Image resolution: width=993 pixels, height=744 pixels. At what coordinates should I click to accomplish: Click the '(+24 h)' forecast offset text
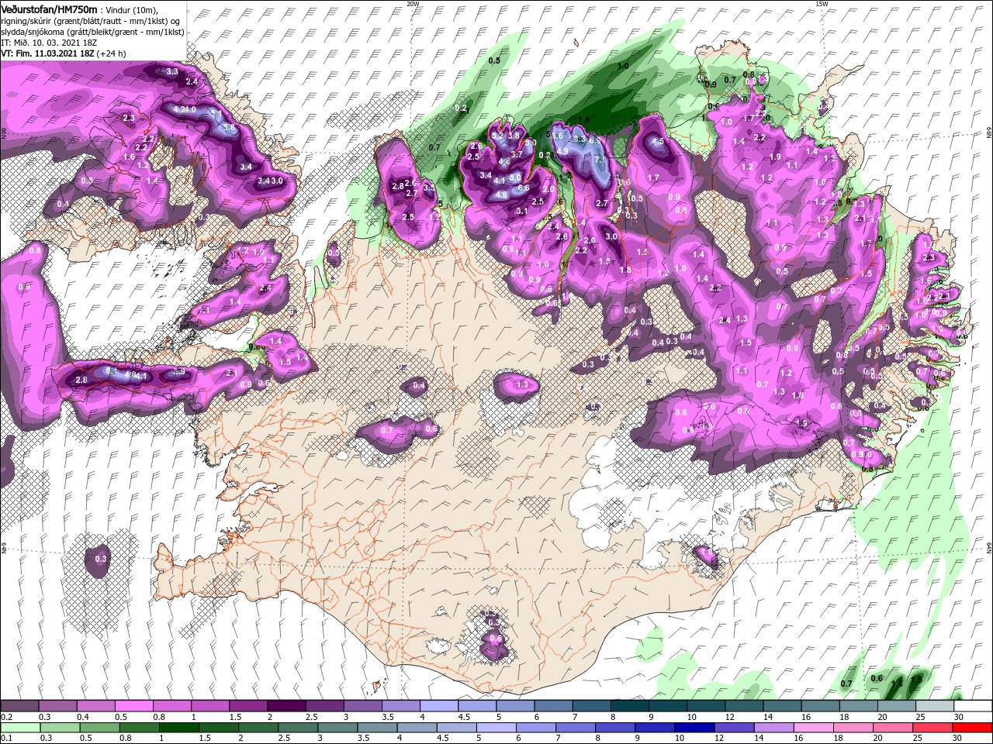[x=112, y=53]
